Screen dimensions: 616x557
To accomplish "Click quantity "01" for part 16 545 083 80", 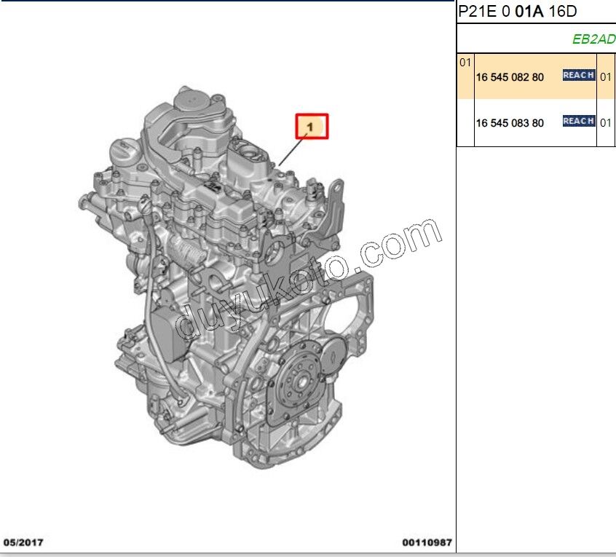I will click(604, 123).
